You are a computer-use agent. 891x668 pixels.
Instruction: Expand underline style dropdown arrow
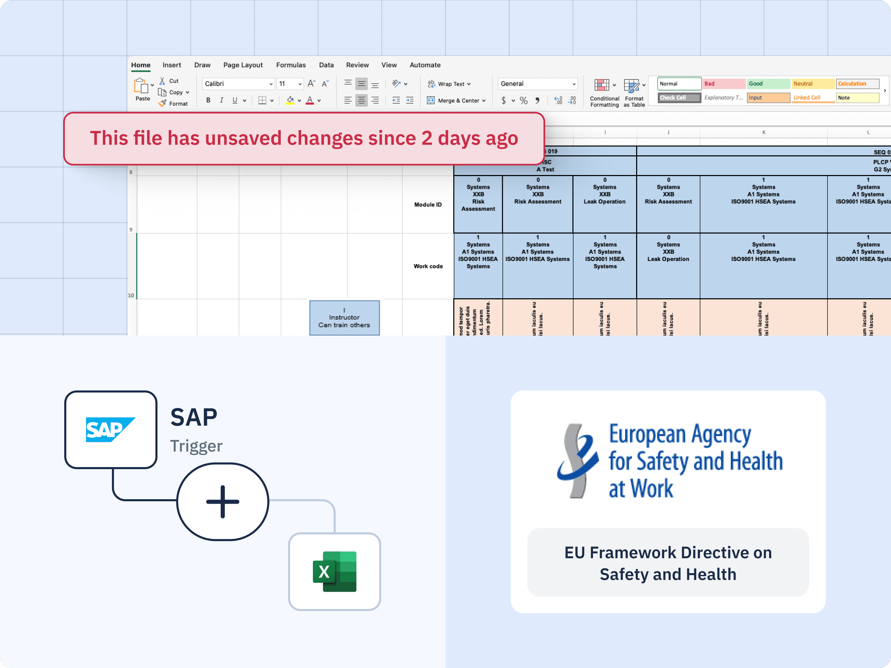click(x=245, y=101)
